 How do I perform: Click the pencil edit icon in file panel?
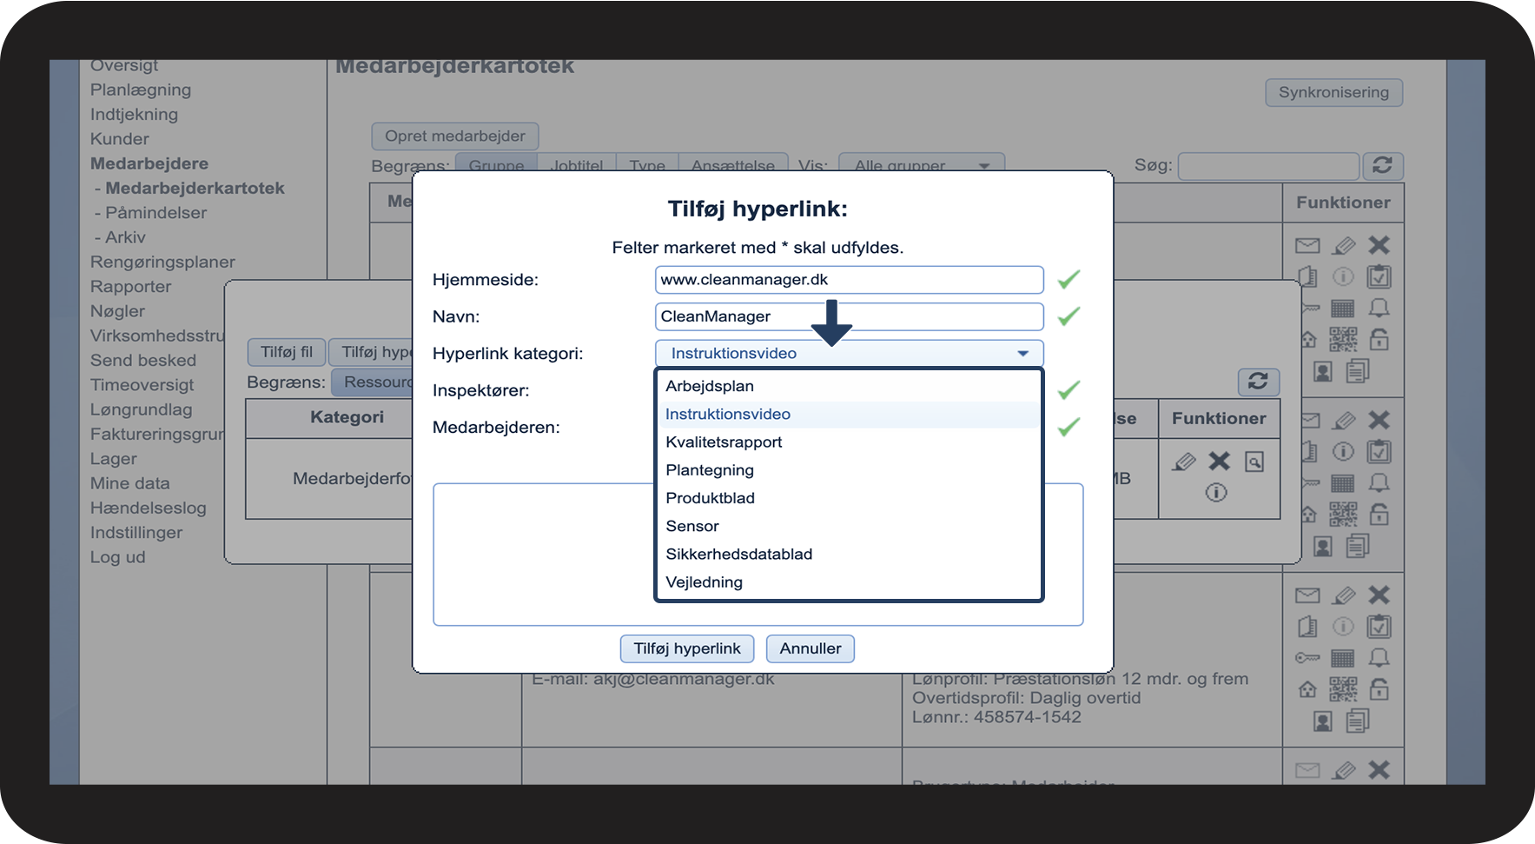pyautogui.click(x=1183, y=462)
